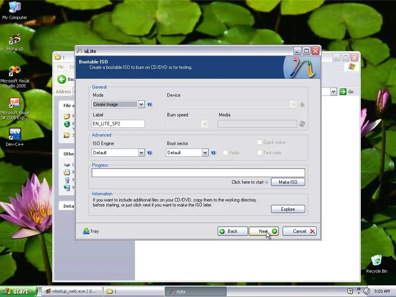Click Explorer window Back arrow icon
Screen dimensions: 396x297
coord(61,79)
